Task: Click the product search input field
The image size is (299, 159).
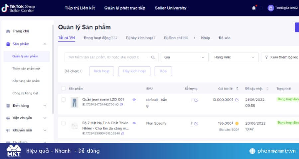Action: [x=112, y=57]
